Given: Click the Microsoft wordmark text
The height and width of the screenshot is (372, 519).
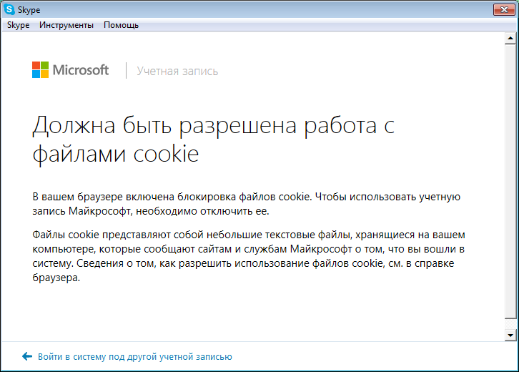Looking at the screenshot, I should (x=81, y=70).
